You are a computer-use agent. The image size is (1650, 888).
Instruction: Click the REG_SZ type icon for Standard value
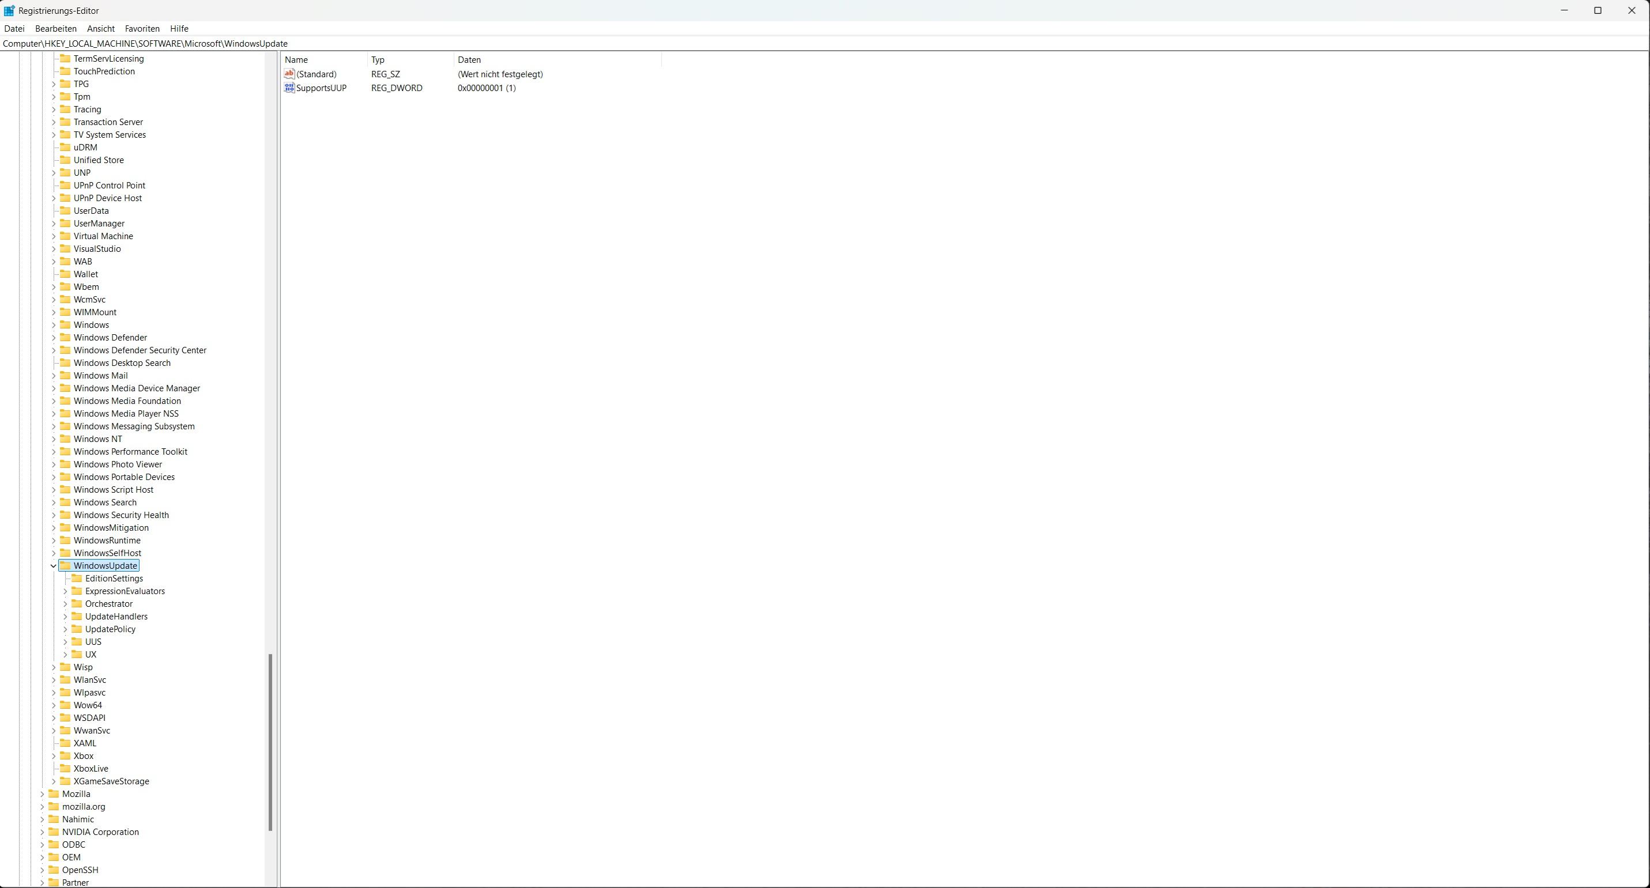coord(289,73)
